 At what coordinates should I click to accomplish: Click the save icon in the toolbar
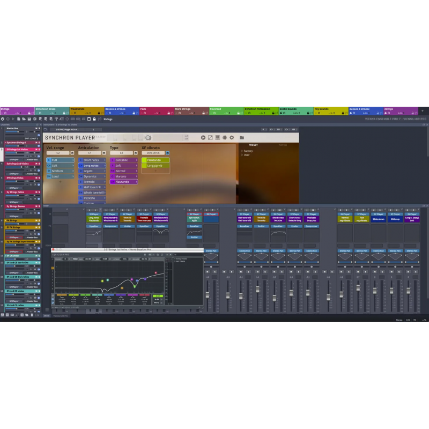29,120
